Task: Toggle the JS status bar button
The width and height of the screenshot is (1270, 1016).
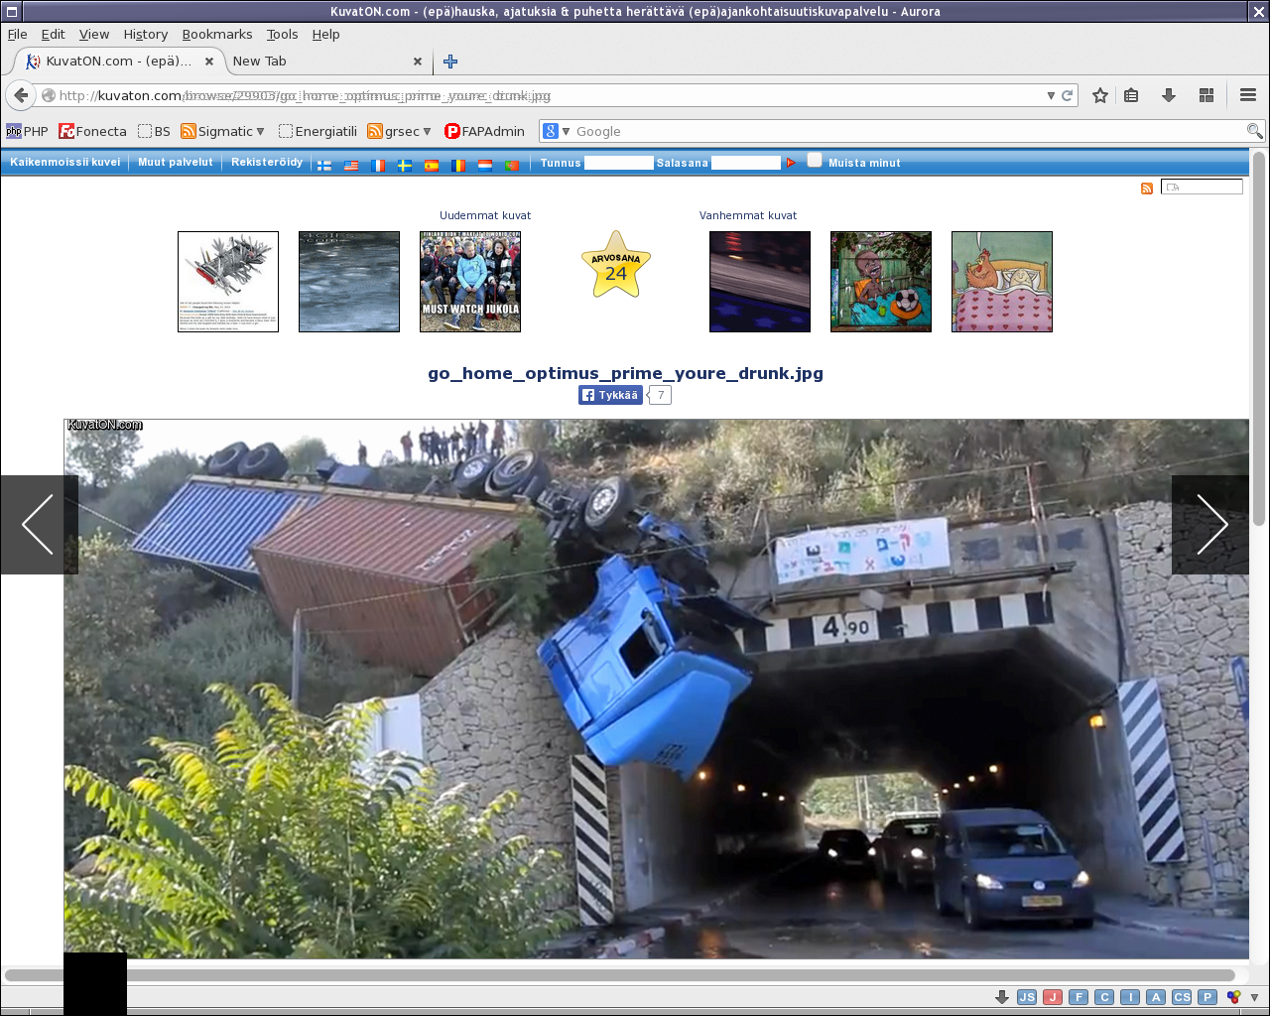Action: pos(1027,997)
